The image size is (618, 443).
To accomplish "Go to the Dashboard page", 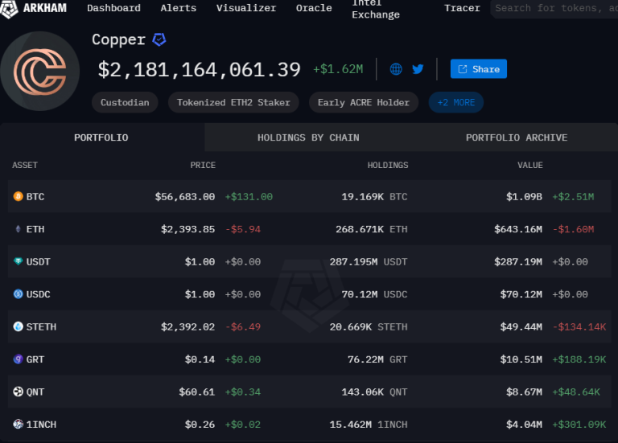I will (113, 8).
